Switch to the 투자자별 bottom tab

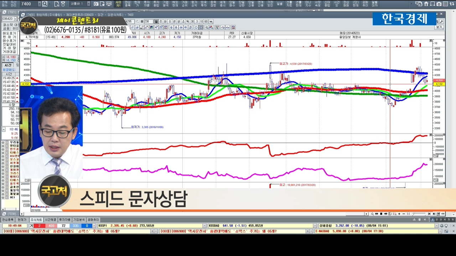(65, 220)
